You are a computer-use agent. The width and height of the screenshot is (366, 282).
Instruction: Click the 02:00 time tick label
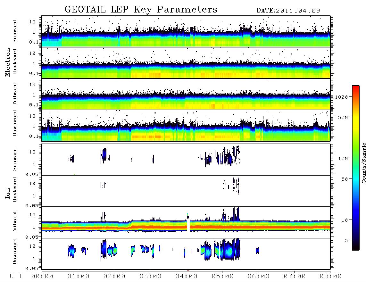[x=114, y=277]
